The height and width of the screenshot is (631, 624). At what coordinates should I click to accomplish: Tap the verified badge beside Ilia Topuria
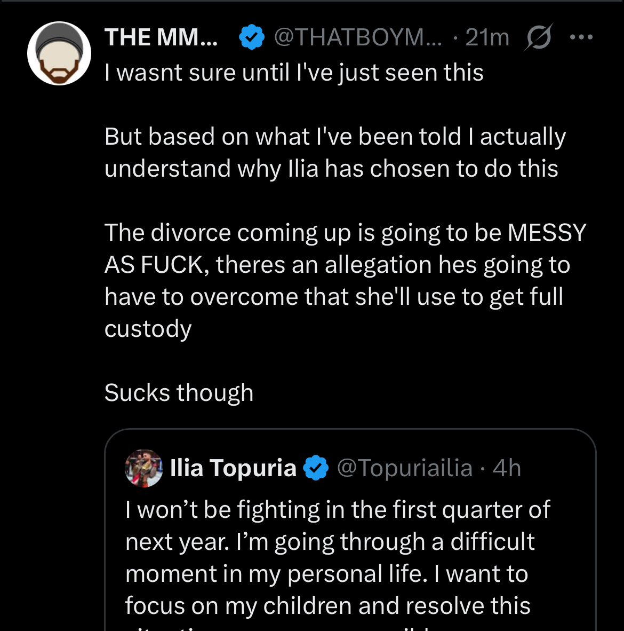(x=316, y=468)
